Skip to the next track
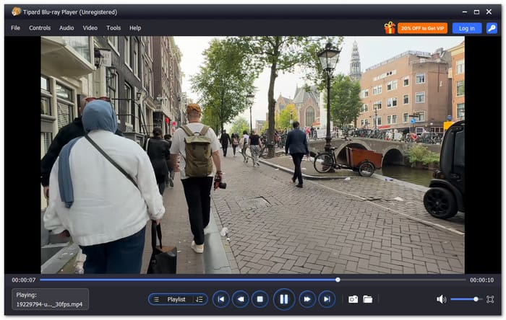Viewport: 506px width, 320px height. tap(327, 299)
